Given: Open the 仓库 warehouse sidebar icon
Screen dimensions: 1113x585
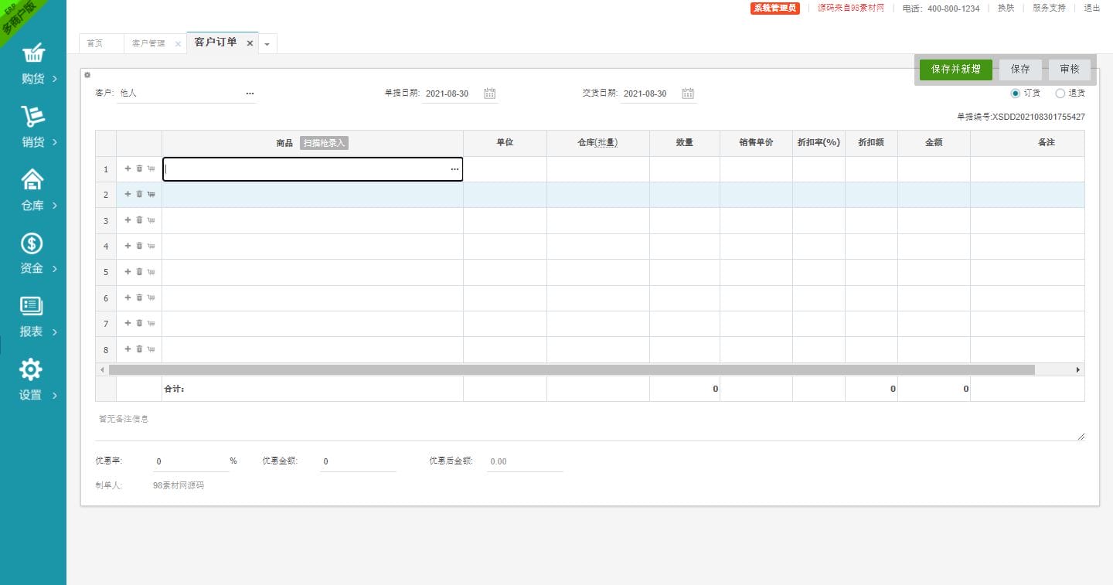Looking at the screenshot, I should pyautogui.click(x=32, y=180).
